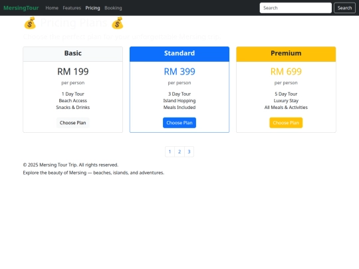
Task: Click the "Meals Included" feature text
Action: tap(179, 108)
